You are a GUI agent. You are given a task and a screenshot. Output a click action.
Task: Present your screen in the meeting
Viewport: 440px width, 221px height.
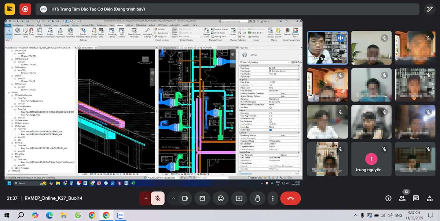tap(239, 198)
